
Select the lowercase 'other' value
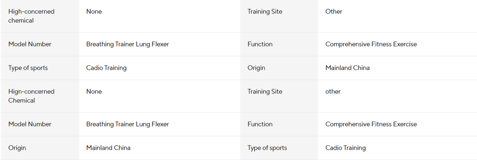click(333, 92)
